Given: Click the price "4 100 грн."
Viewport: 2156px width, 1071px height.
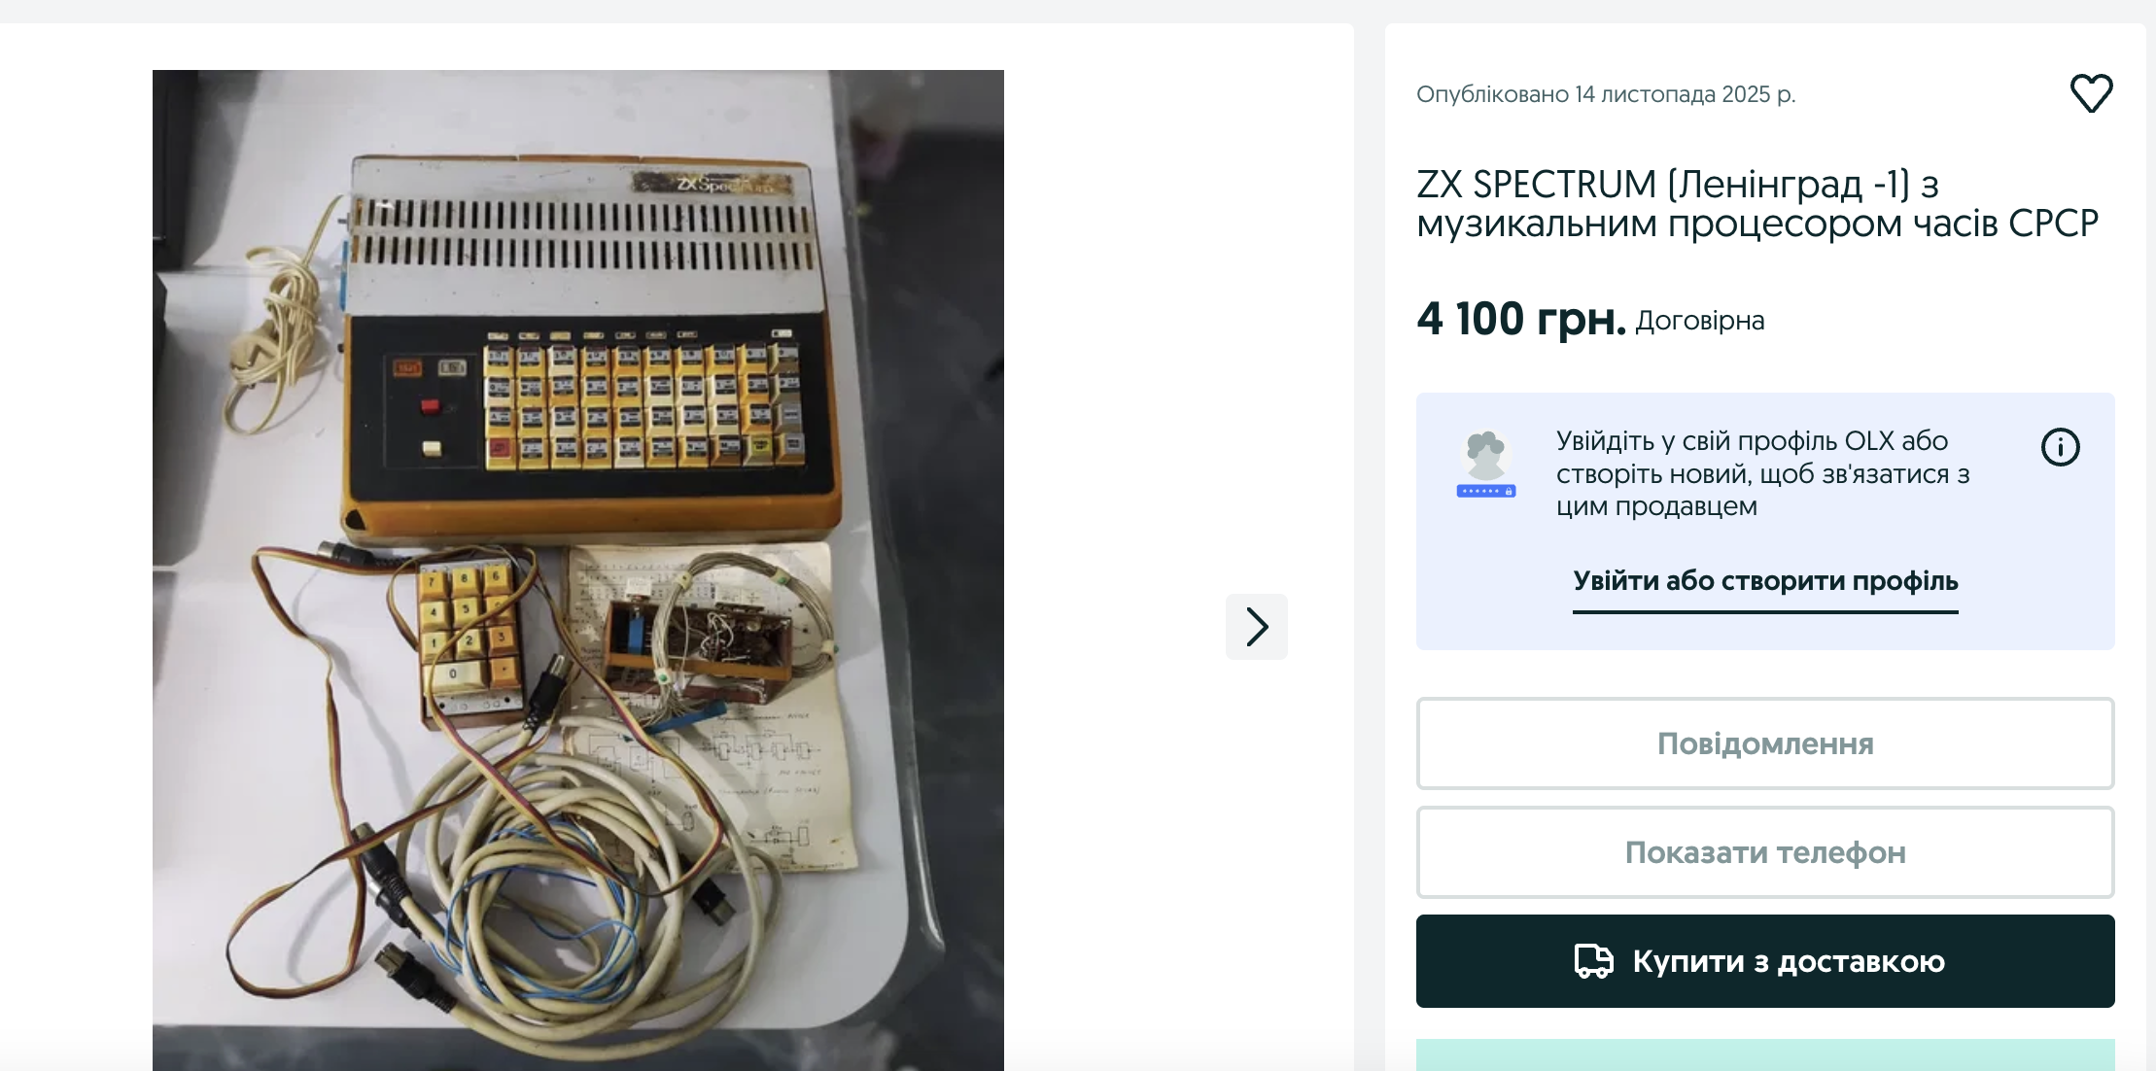Looking at the screenshot, I should (1521, 319).
